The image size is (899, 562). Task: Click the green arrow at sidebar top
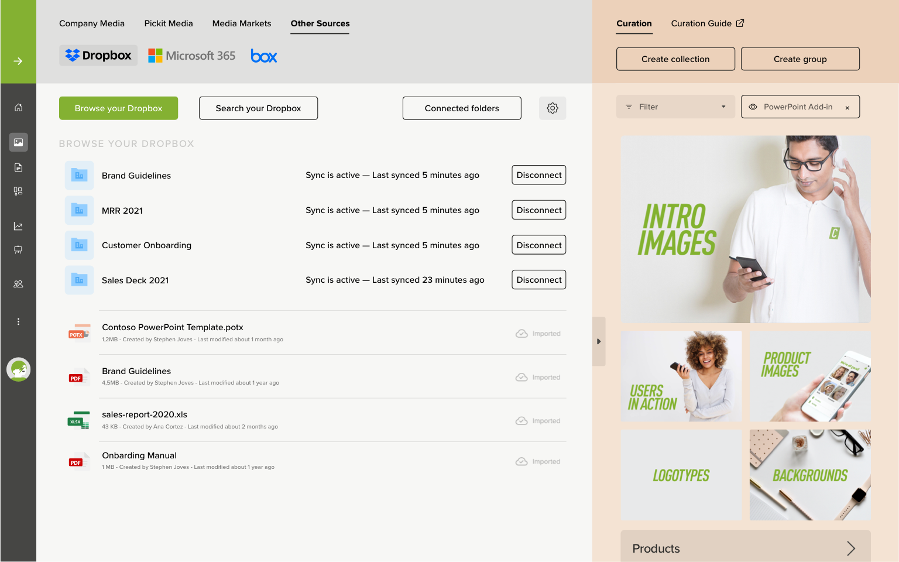coord(18,61)
